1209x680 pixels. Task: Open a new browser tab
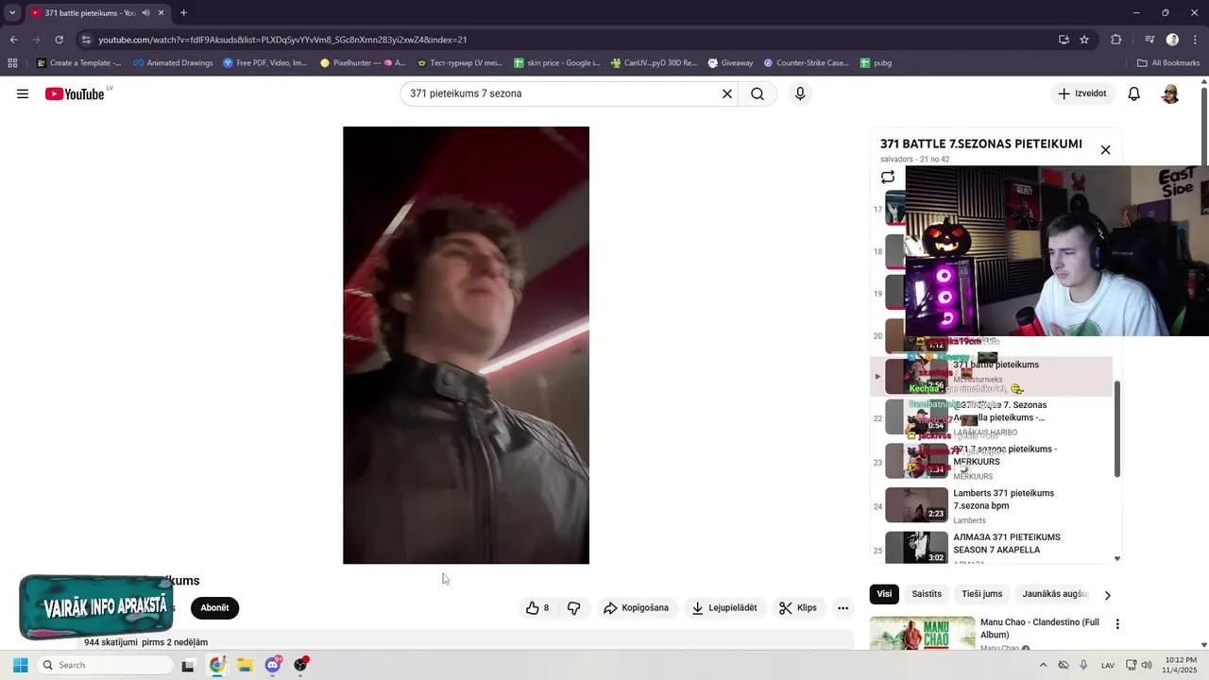183,13
